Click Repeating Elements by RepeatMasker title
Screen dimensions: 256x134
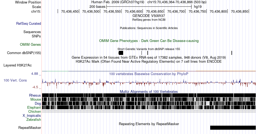tap(149, 124)
